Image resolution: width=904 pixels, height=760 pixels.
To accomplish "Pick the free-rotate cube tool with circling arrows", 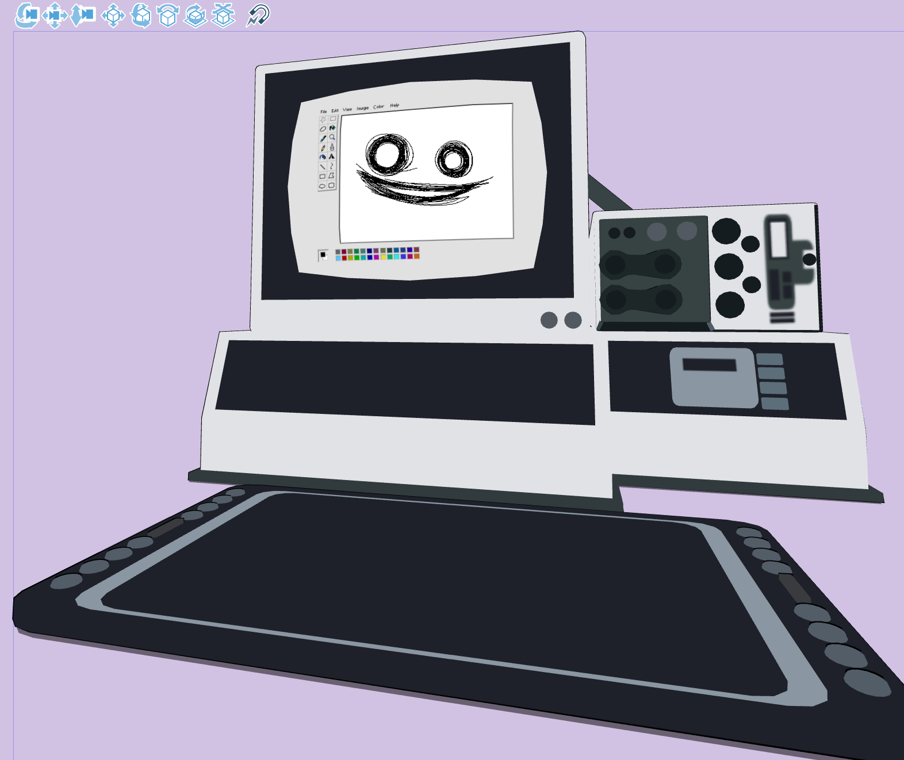I will coord(141,16).
